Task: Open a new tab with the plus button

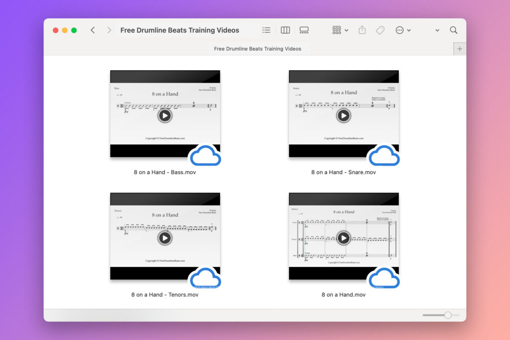Action: point(459,48)
